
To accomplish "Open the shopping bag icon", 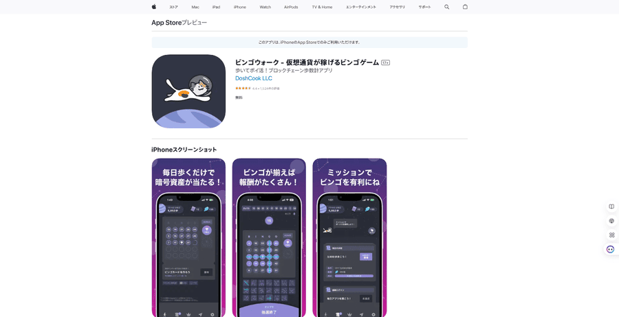I will click(465, 7).
